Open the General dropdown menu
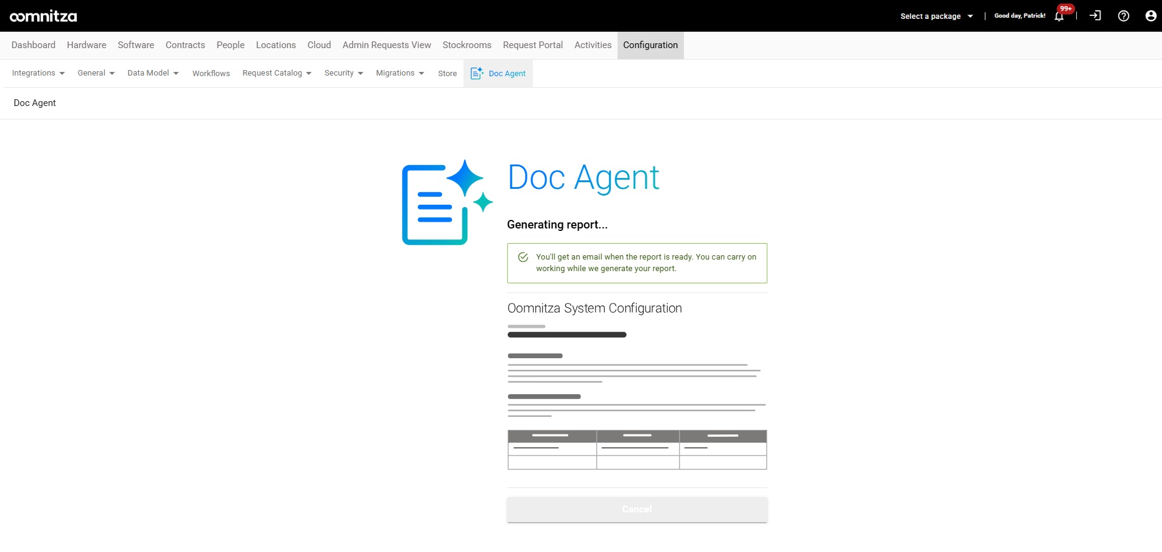Image resolution: width=1162 pixels, height=552 pixels. tap(96, 73)
